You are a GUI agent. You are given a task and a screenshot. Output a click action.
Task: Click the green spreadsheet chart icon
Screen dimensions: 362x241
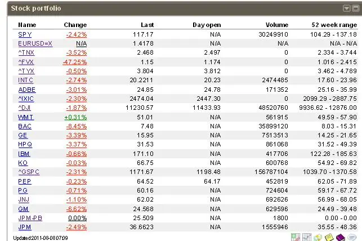pyautogui.click(x=296, y=237)
